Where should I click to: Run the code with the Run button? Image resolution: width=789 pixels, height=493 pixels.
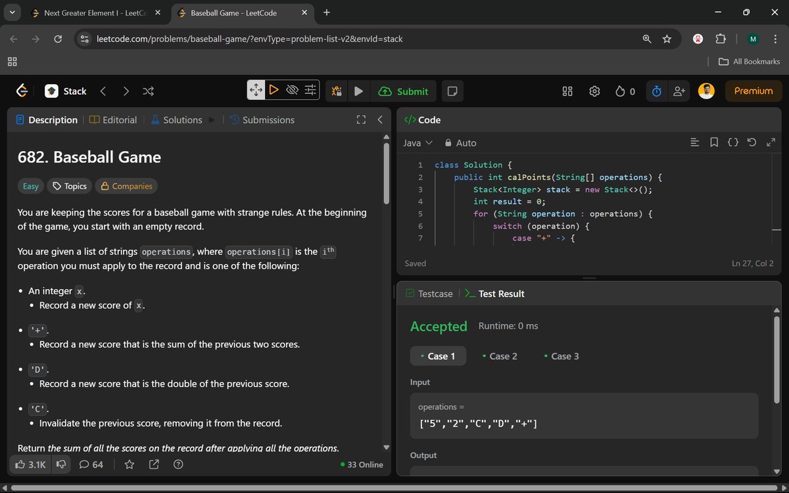[x=358, y=91]
